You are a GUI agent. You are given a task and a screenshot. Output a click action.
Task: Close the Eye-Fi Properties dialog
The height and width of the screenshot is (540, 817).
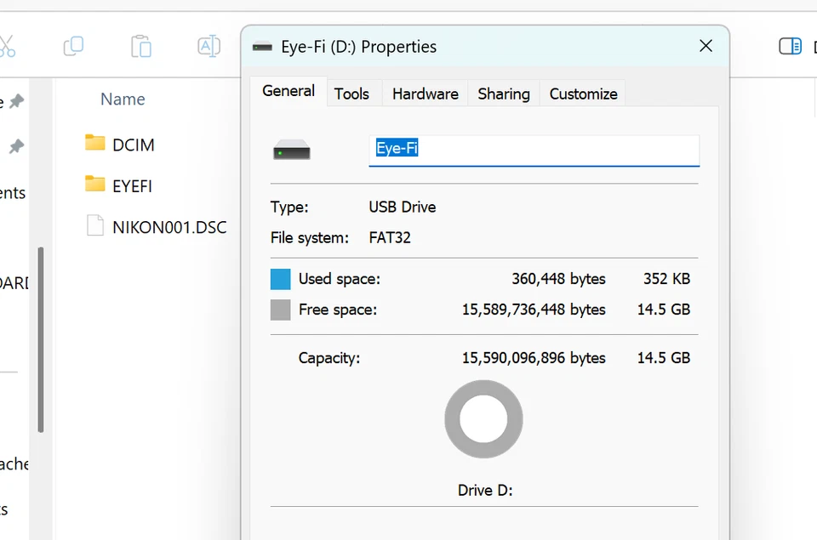pyautogui.click(x=706, y=46)
